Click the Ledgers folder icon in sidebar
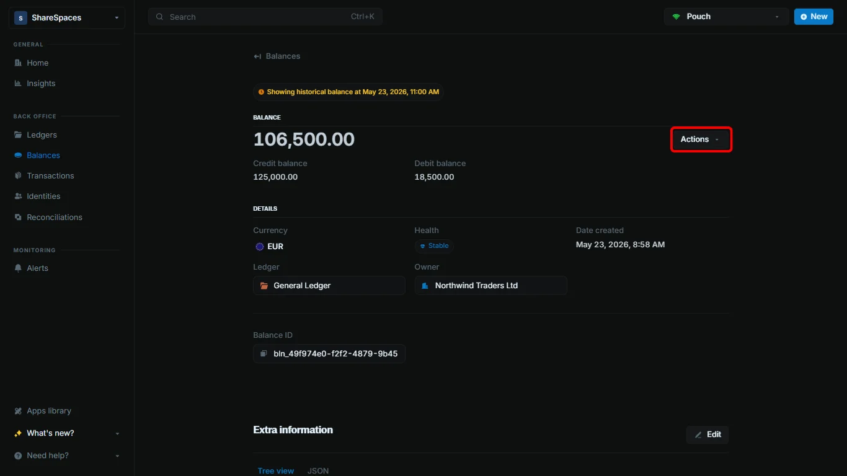 [x=18, y=134]
